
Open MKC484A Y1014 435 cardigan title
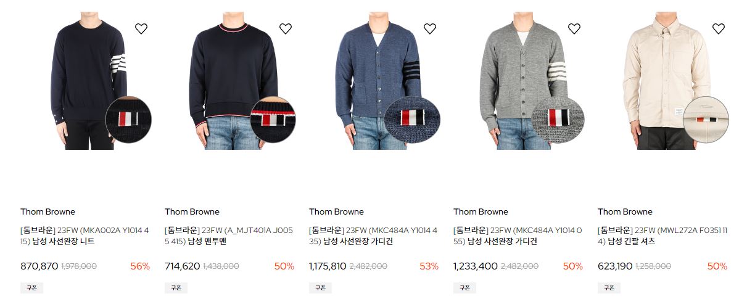click(x=374, y=236)
